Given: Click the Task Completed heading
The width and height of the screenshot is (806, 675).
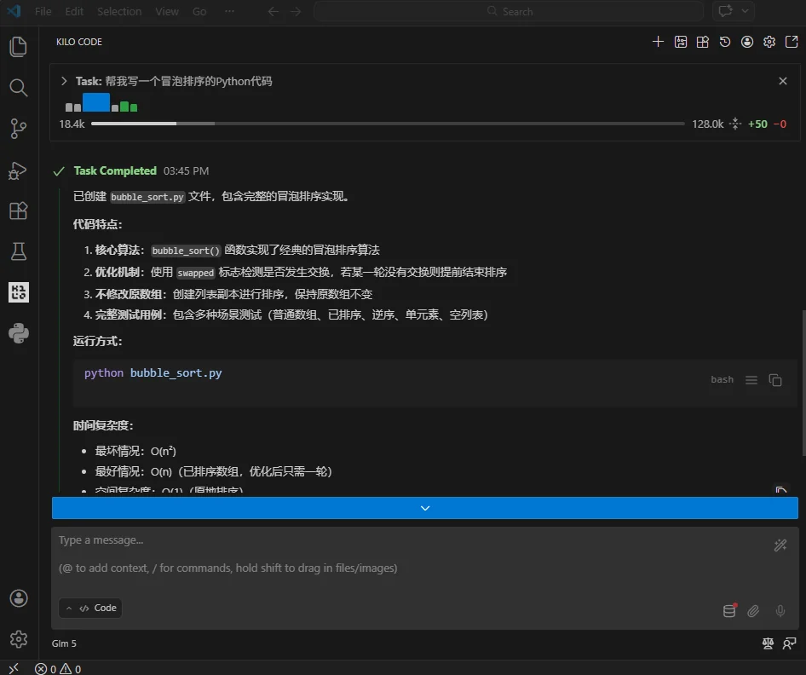Looking at the screenshot, I should [115, 170].
